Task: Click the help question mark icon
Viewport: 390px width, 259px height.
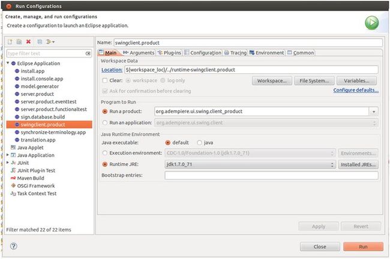Action: coord(14,246)
